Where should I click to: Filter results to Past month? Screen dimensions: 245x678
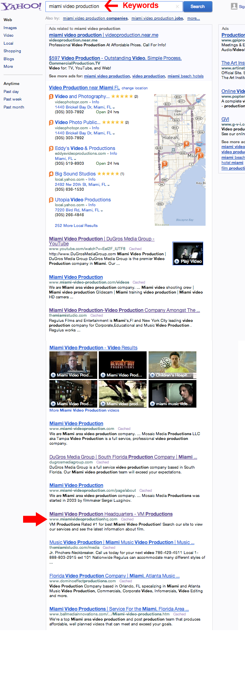[14, 107]
